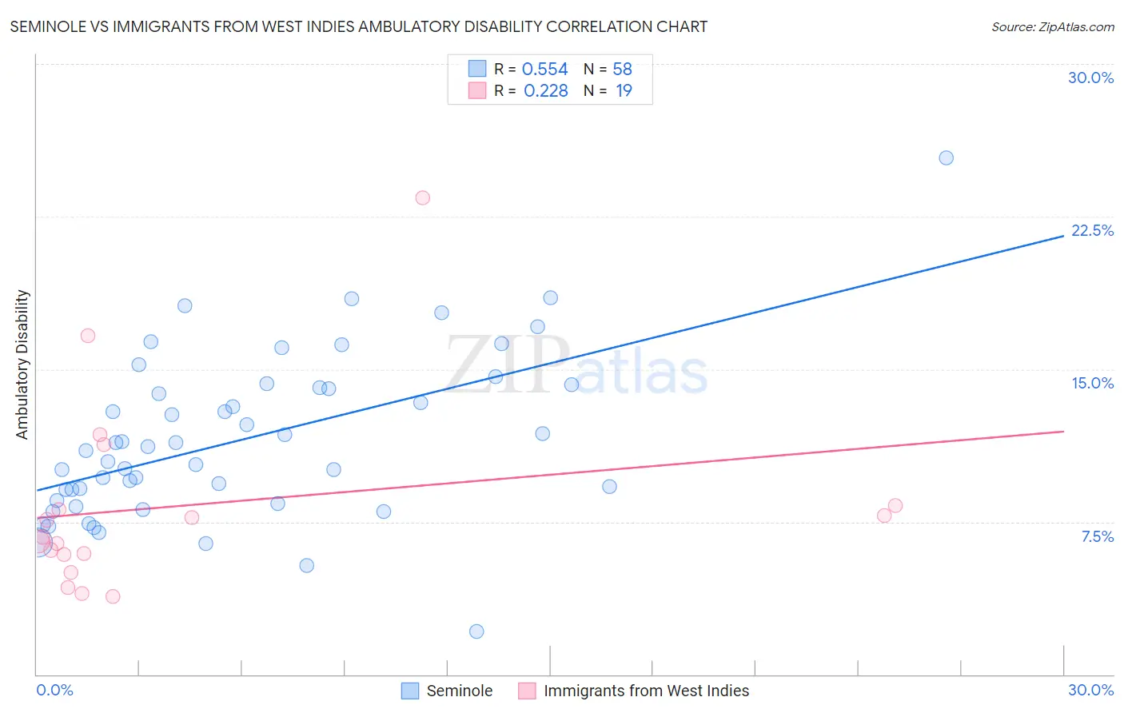This screenshot has width=1124, height=713.
Task: Select the Seminole legend label
Action: pyautogui.click(x=460, y=691)
